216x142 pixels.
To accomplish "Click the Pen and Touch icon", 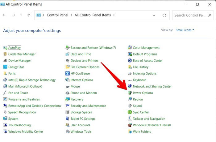I will (x=5, y=93).
